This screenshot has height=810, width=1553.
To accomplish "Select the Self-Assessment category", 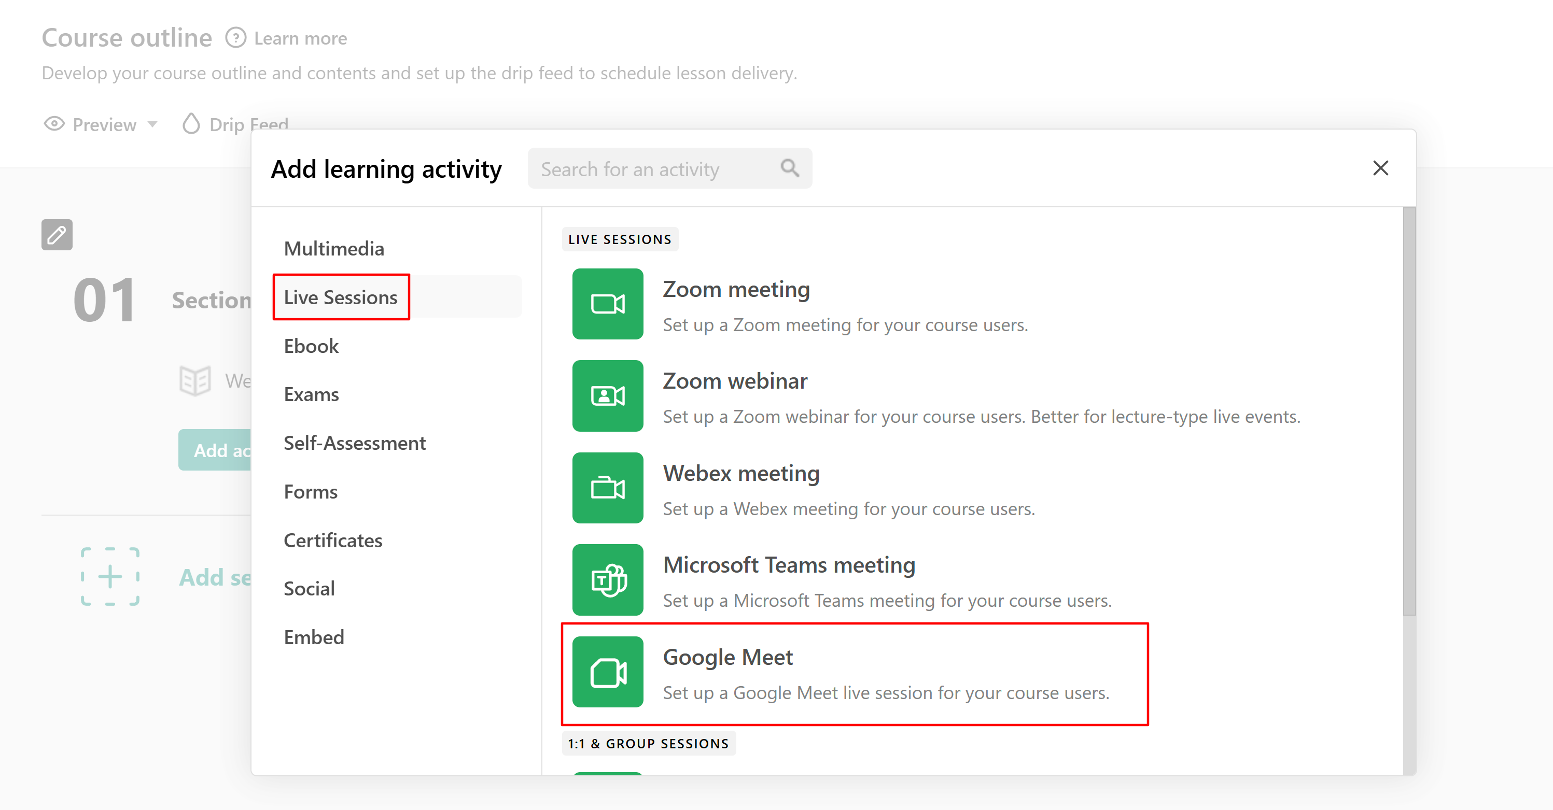I will [x=355, y=443].
